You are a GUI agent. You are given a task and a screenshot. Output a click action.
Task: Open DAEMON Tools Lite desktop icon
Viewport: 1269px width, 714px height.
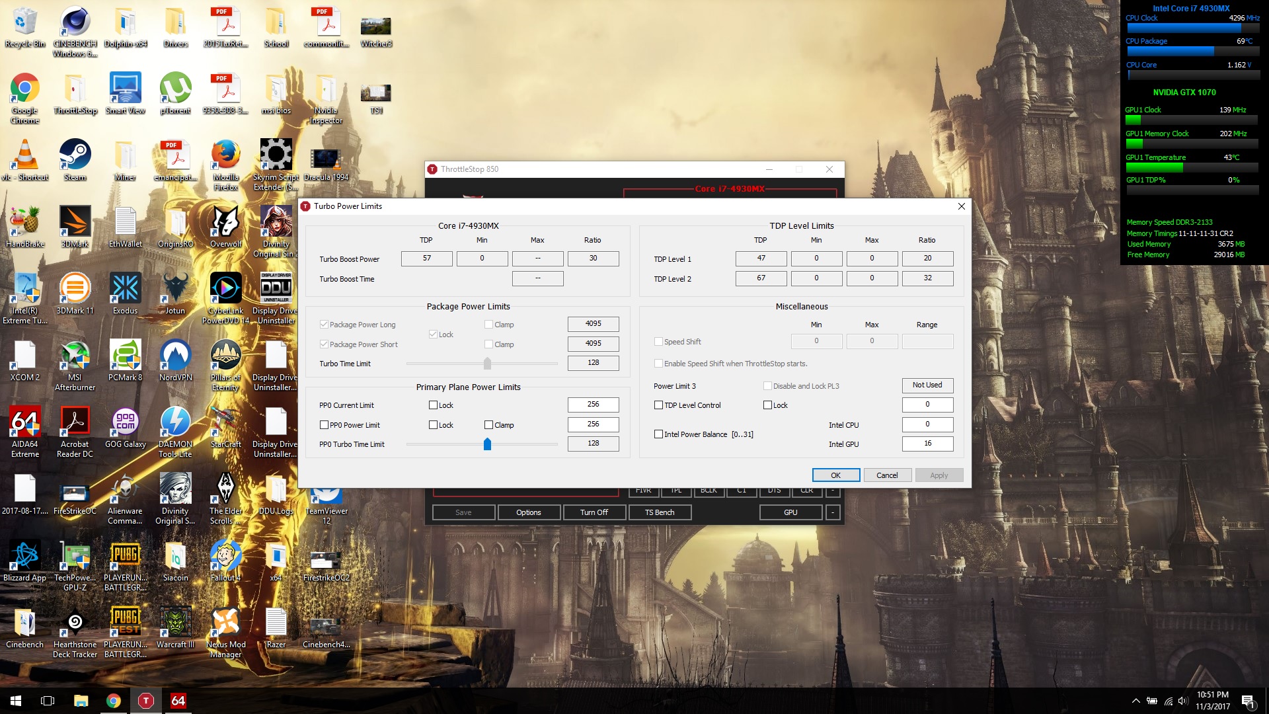coord(175,432)
